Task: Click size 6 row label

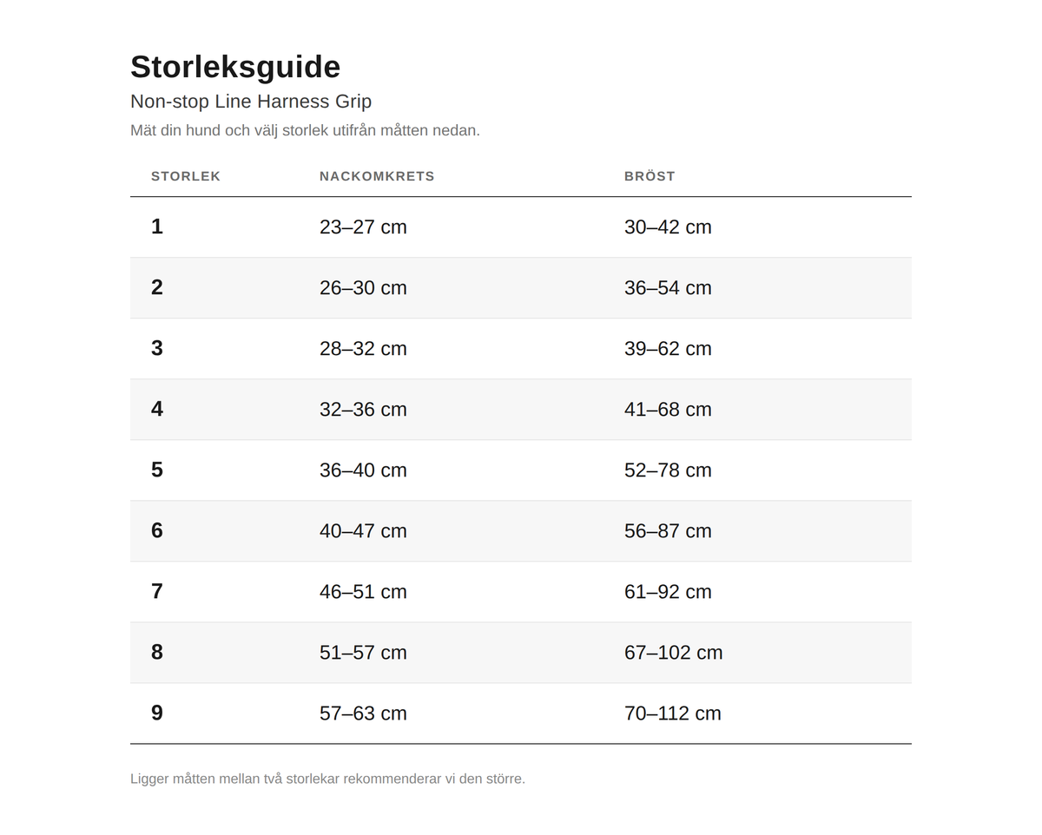Action: pos(157,530)
